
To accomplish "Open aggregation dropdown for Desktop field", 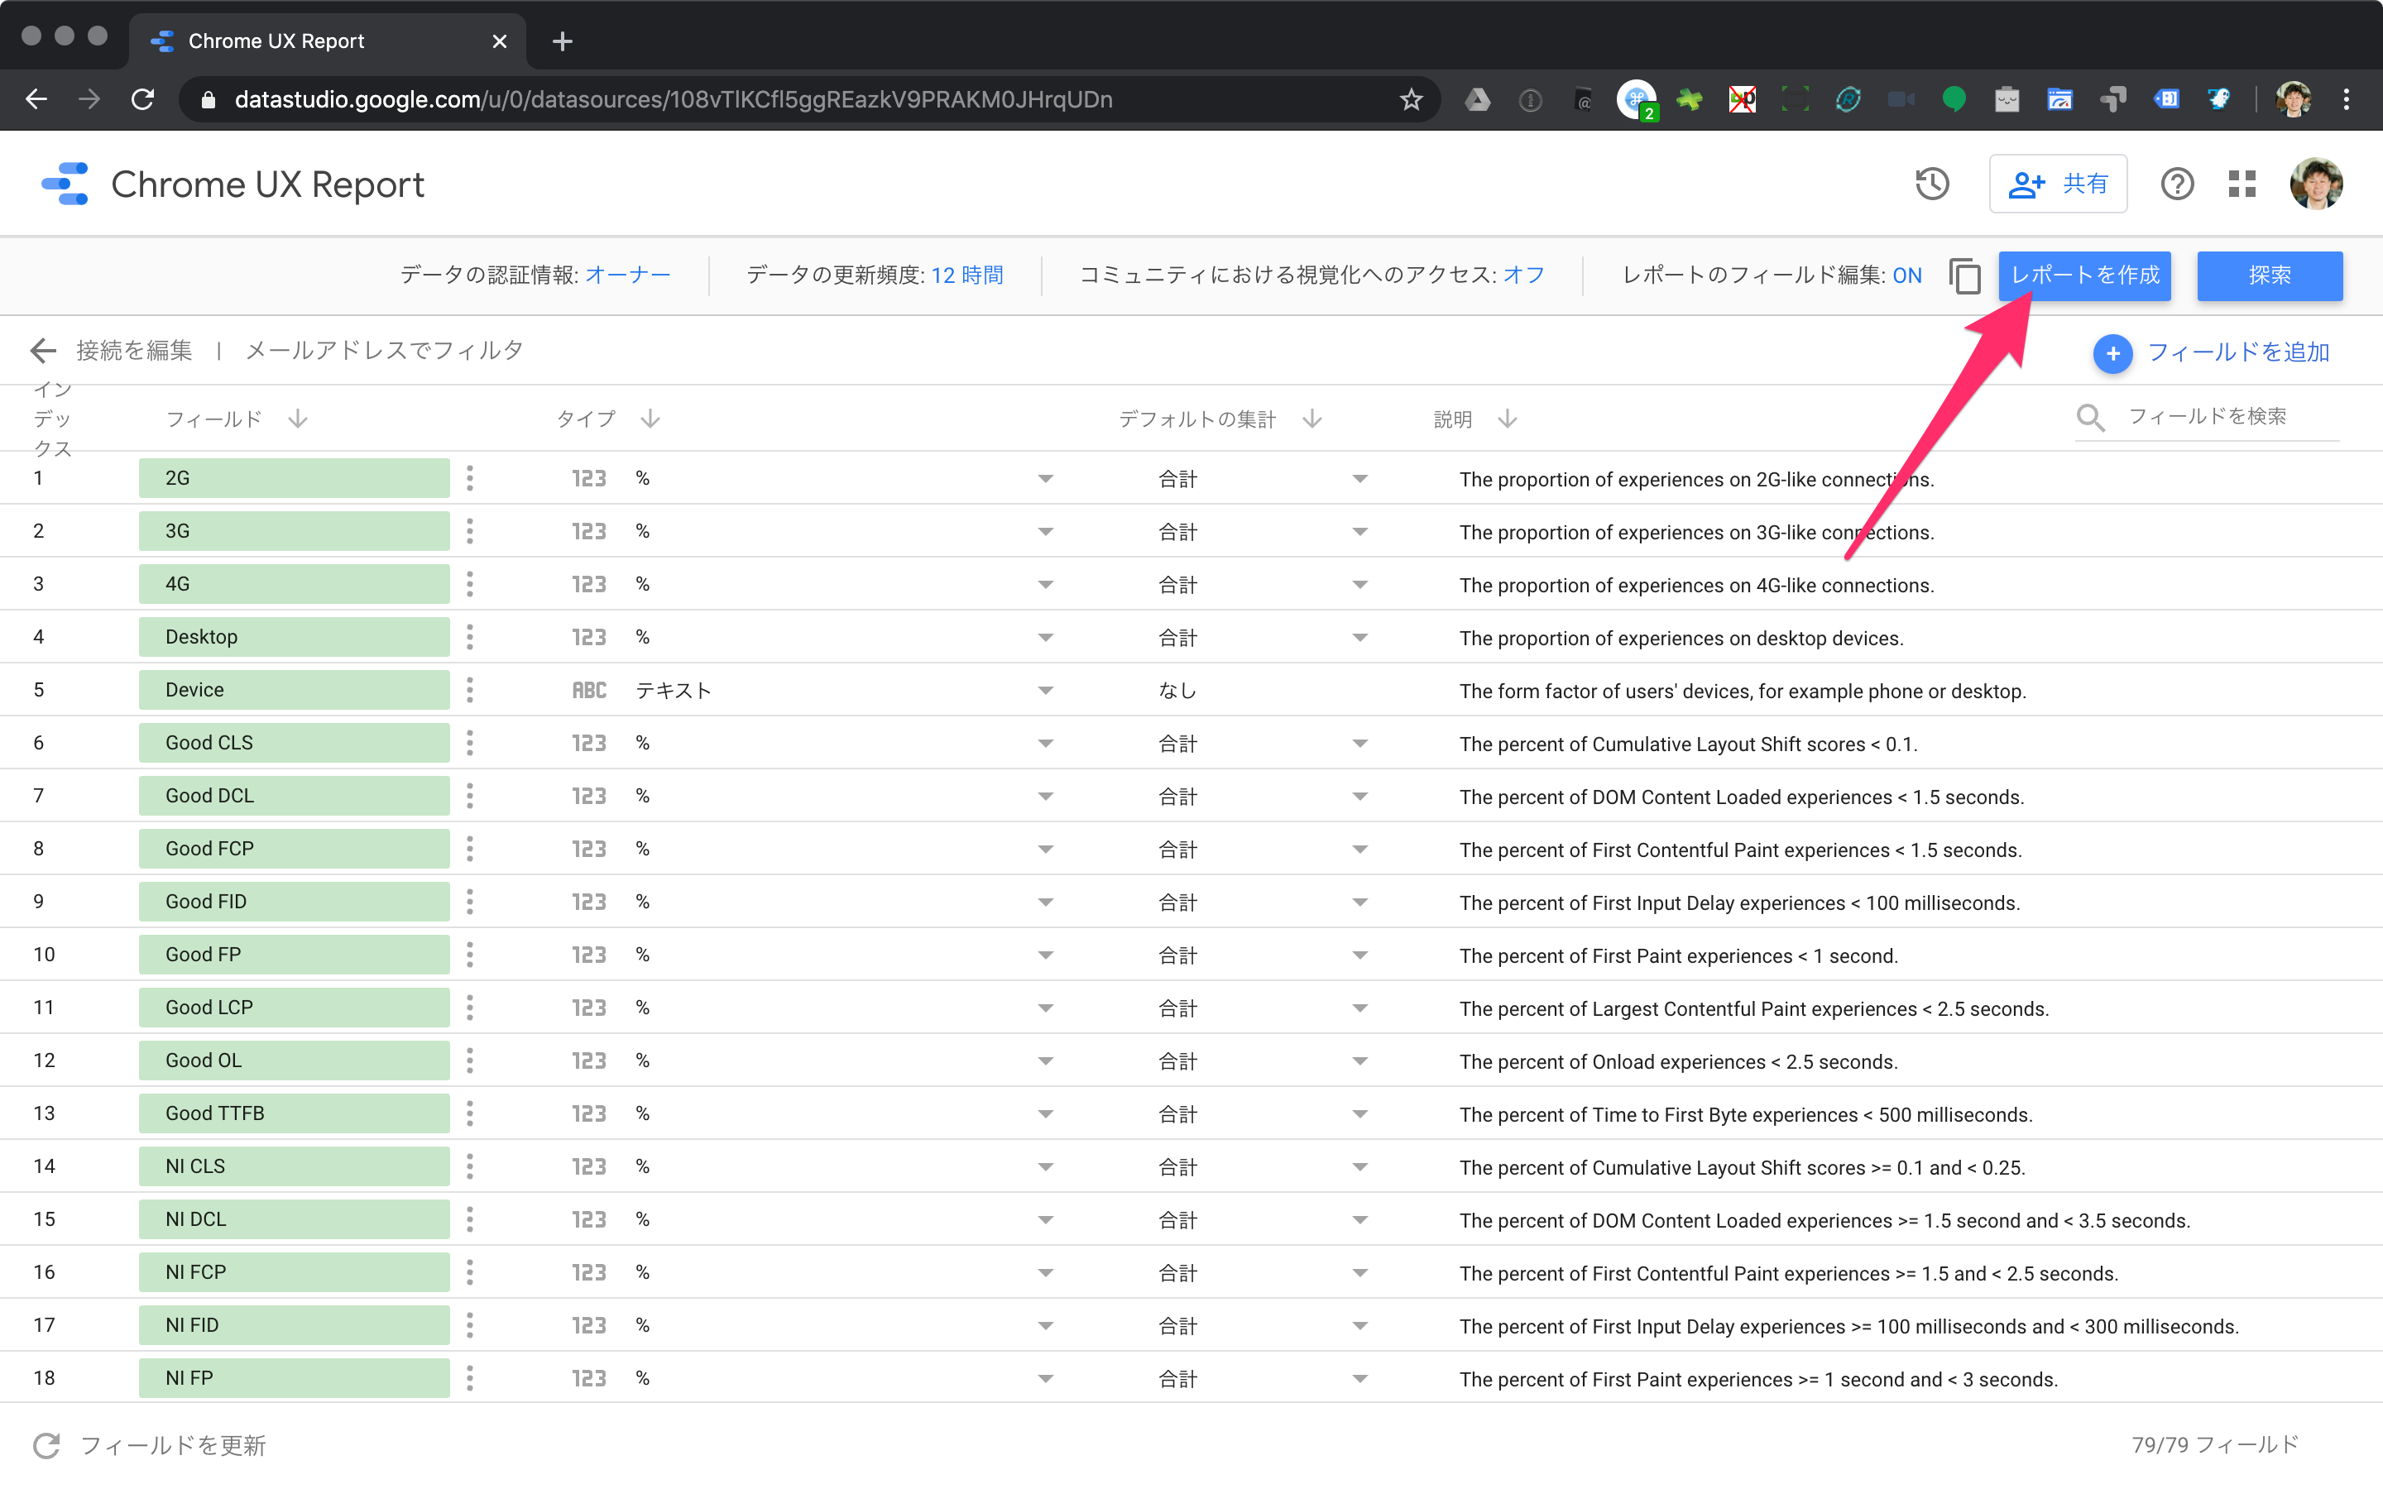I will [1360, 638].
